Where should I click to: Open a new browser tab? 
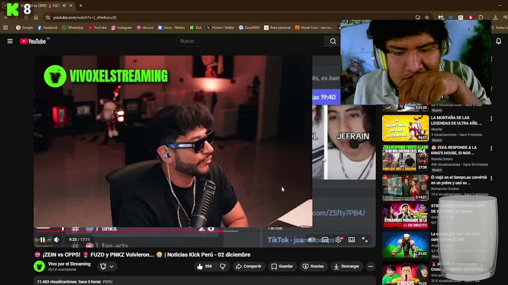(81, 6)
